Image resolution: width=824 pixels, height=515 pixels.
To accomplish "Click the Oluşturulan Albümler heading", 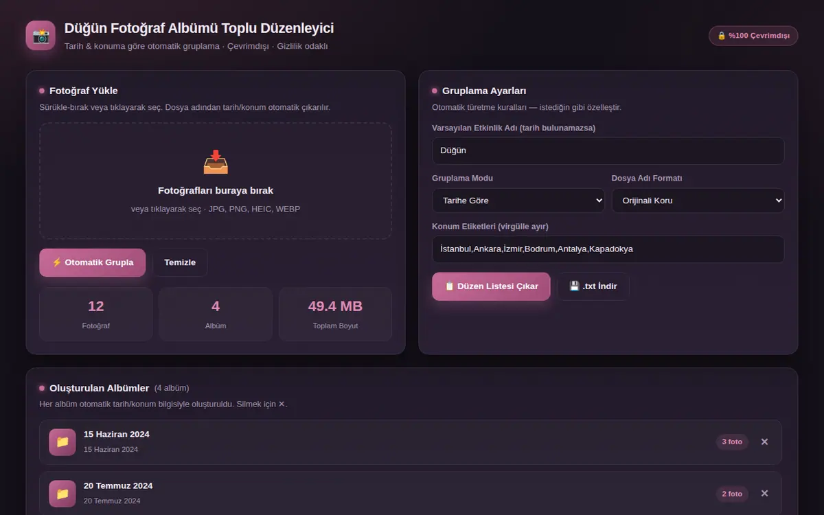I will (99, 388).
